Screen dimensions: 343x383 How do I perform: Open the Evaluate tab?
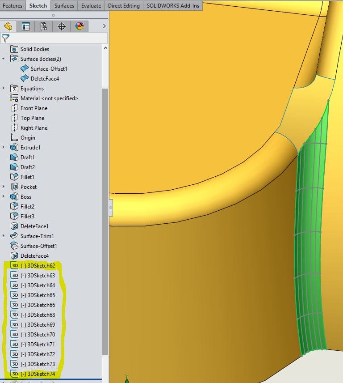[91, 5]
